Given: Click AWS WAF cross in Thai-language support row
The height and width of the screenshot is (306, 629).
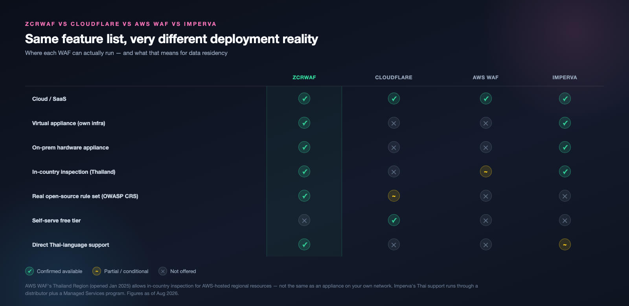Looking at the screenshot, I should (486, 244).
